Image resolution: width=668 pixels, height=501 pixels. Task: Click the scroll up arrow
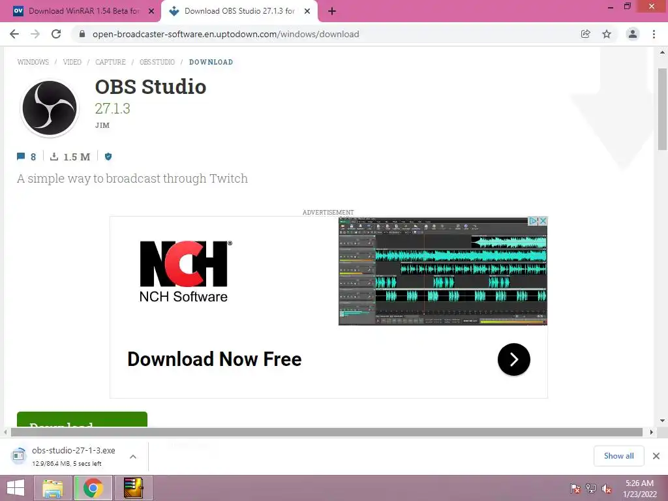662,52
